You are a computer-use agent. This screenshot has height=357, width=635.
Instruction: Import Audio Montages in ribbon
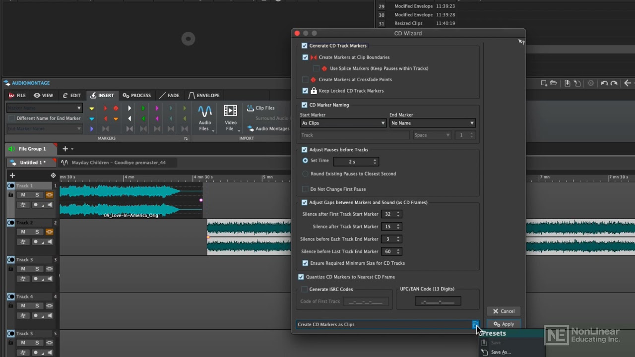(x=268, y=128)
